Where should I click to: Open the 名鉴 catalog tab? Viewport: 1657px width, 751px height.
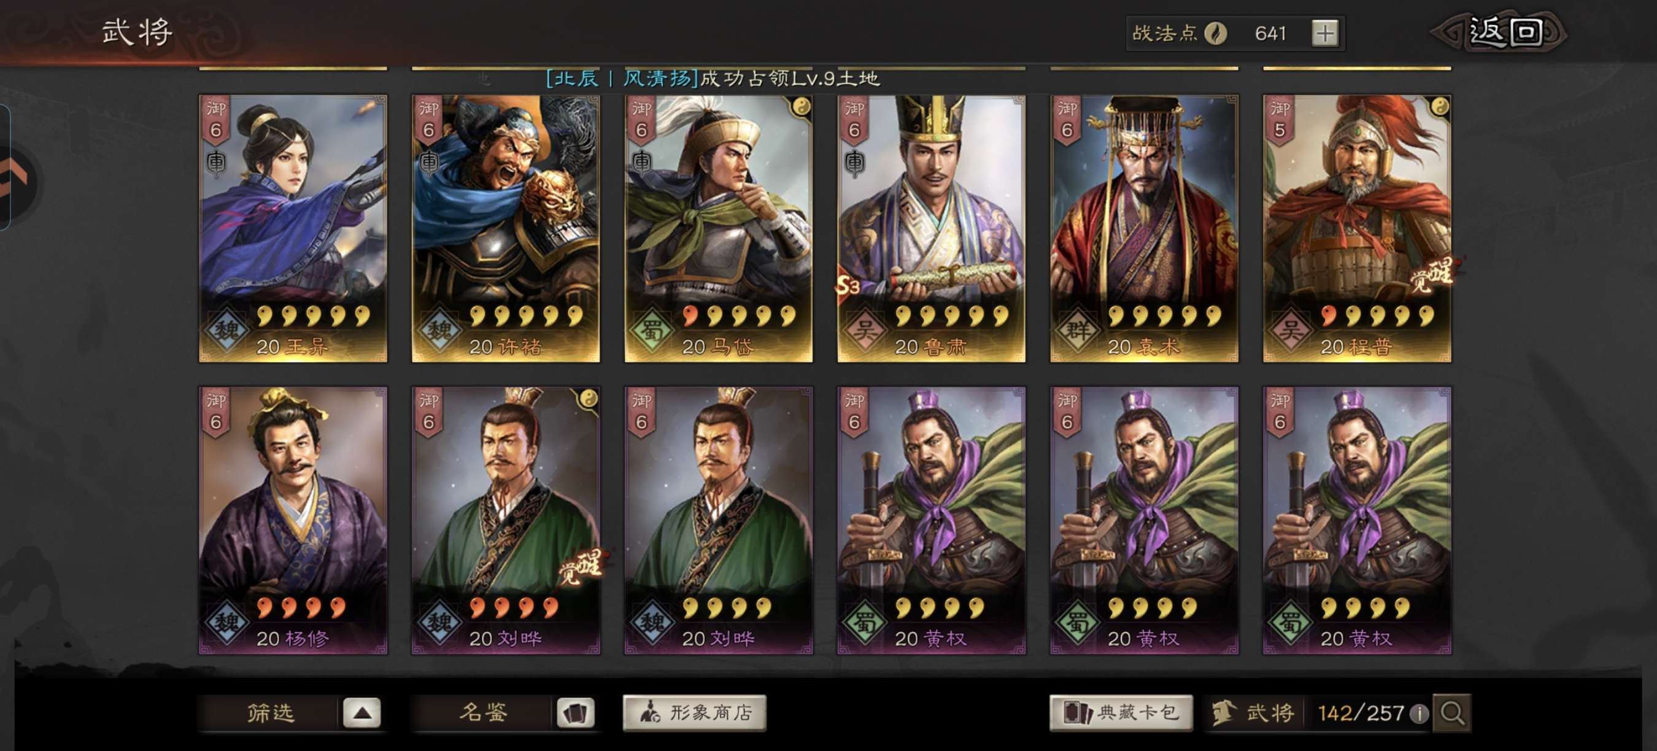482,713
